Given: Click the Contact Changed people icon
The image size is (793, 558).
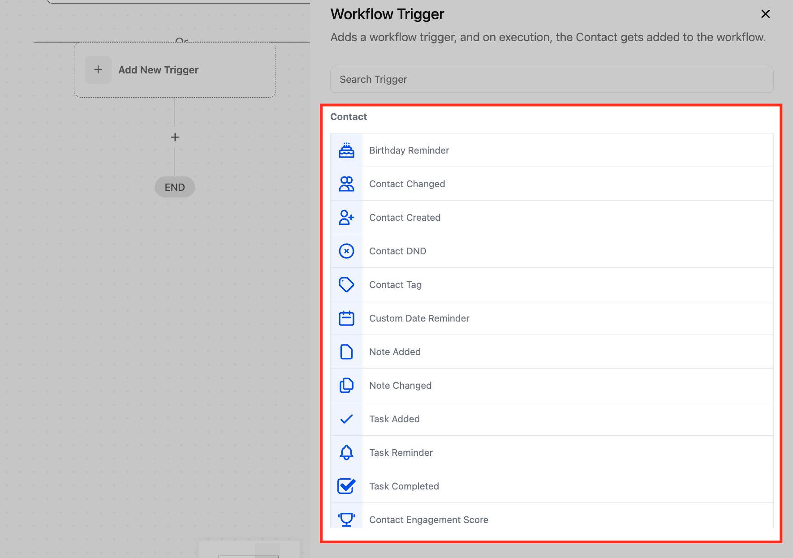Looking at the screenshot, I should click(346, 184).
